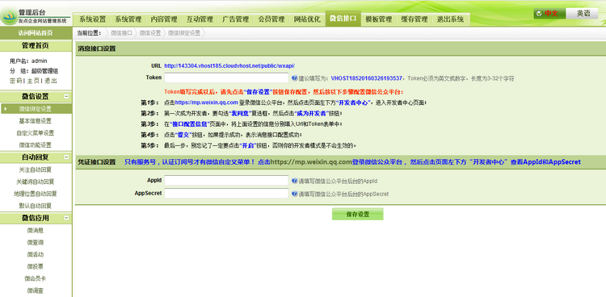This screenshot has width=606, height=297.
Task: Click the 凭证接口设置 section header
Action: coord(97,162)
